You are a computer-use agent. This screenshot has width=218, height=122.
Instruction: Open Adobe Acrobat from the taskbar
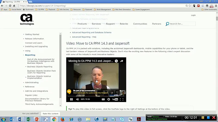pyautogui.click(x=139, y=119)
